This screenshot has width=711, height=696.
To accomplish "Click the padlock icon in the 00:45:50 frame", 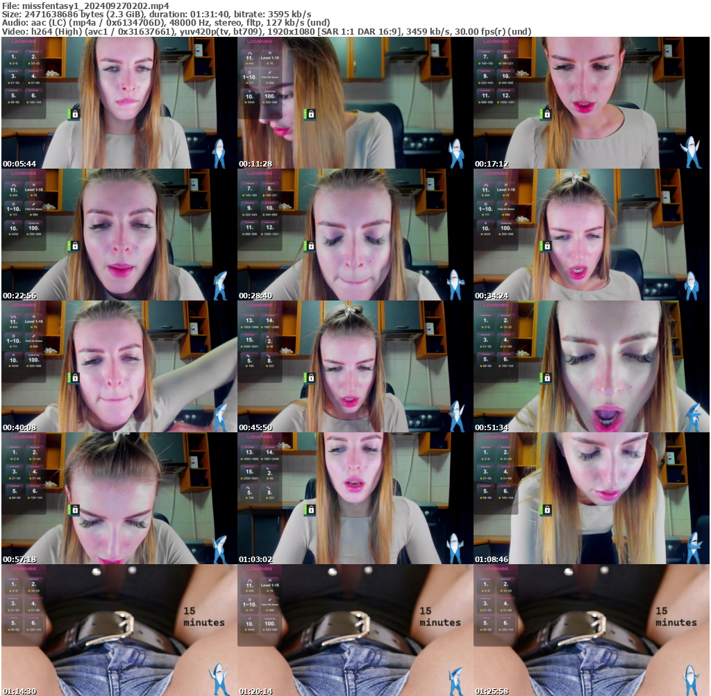I will [x=312, y=378].
